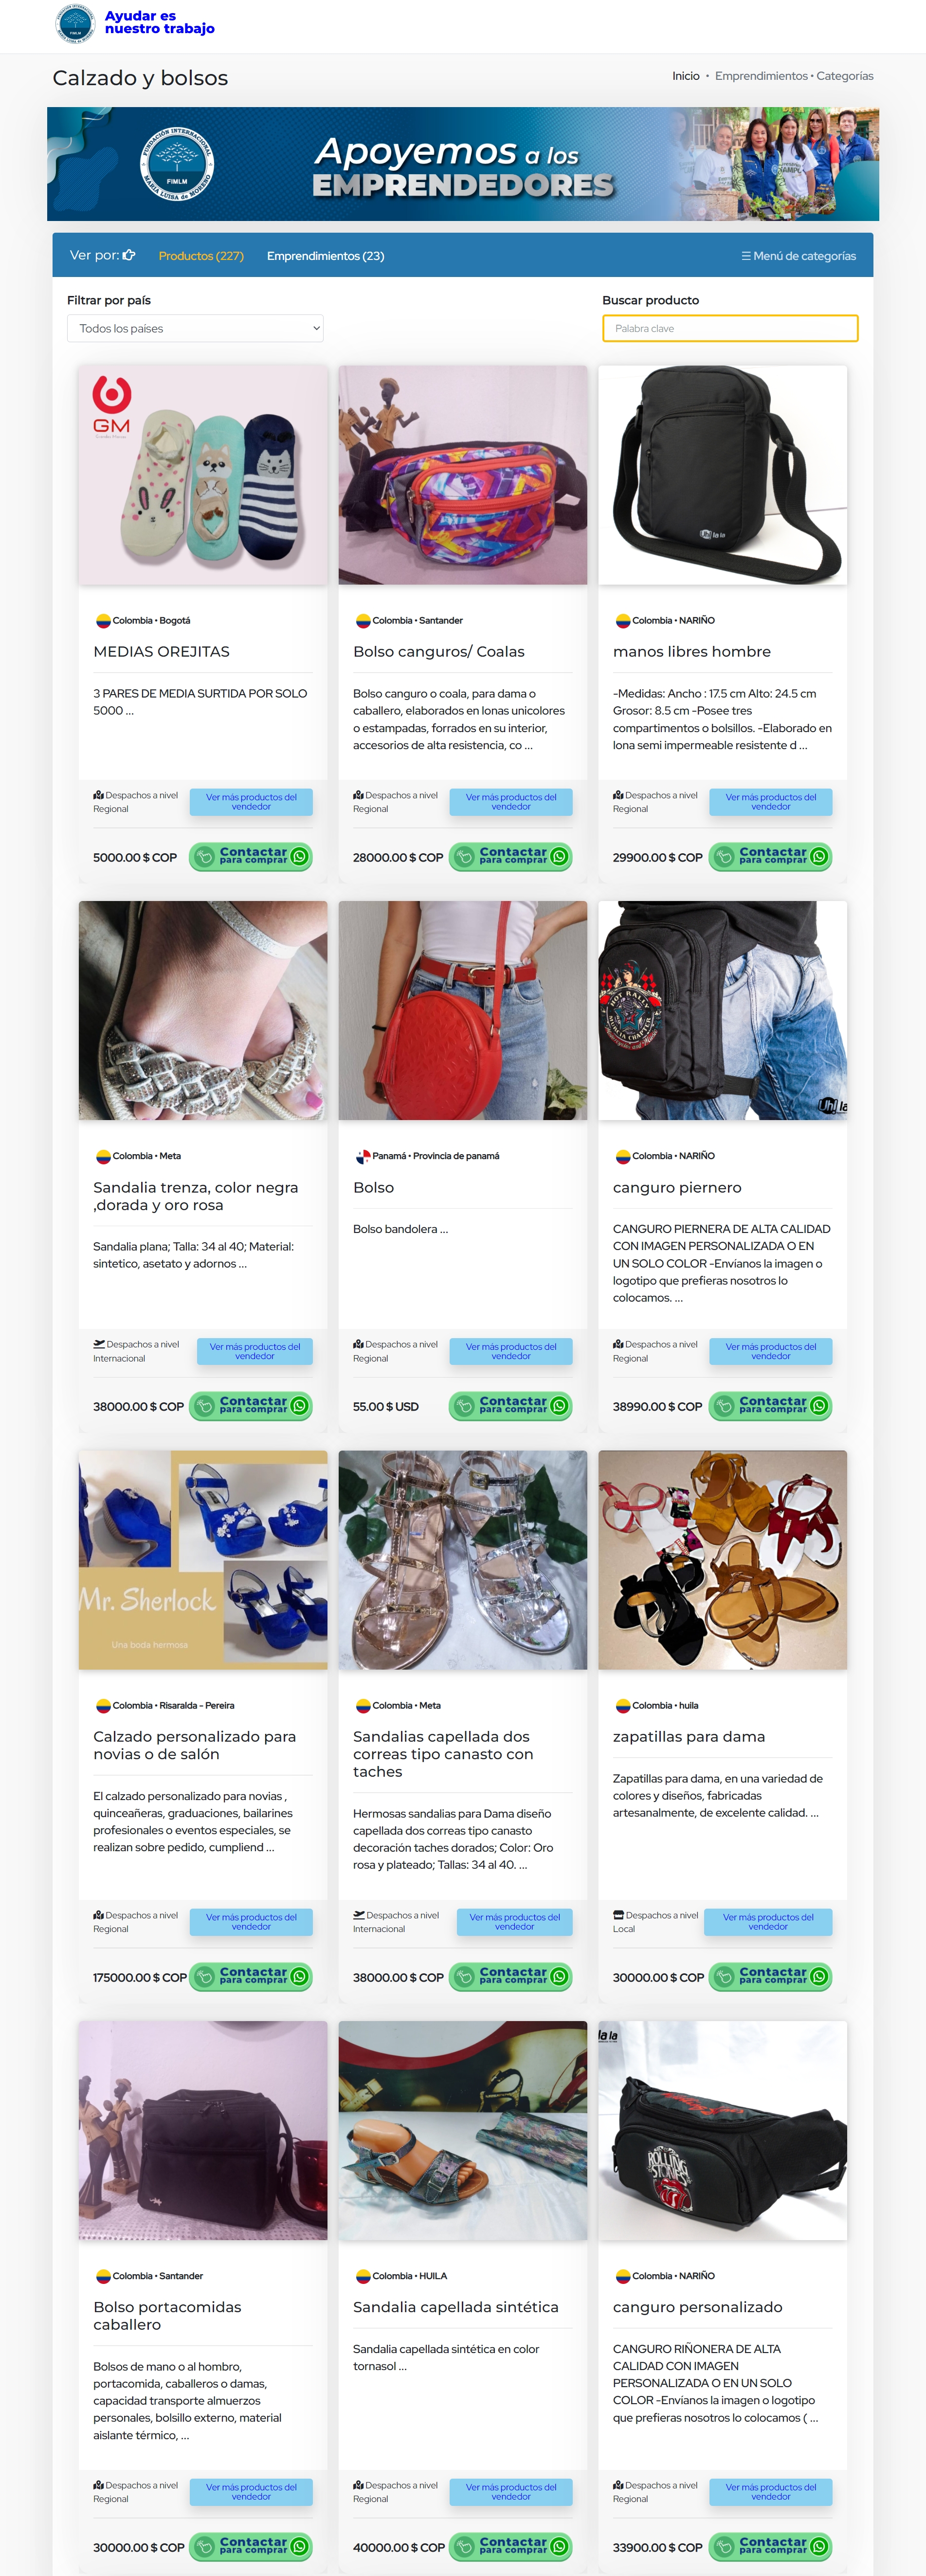Click the Colombia flag icon on Bolso canguros card
926x2576 pixels.
(x=363, y=621)
